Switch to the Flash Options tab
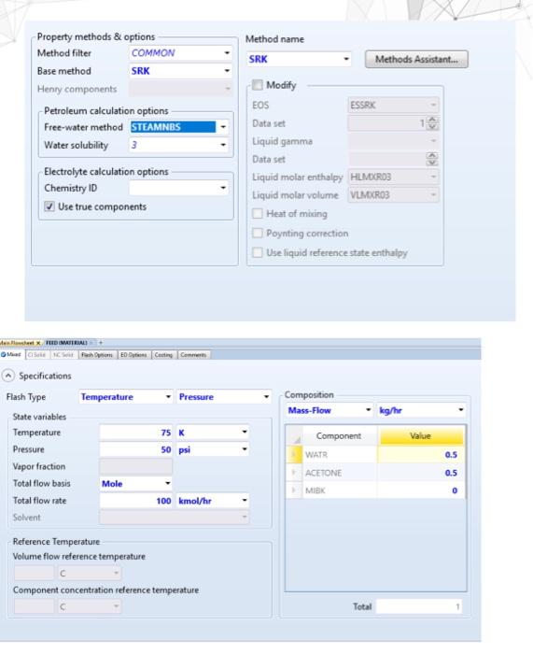 97,355
